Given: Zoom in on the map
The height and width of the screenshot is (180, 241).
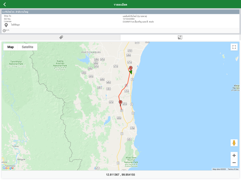Looking at the screenshot, I should coord(234,156).
